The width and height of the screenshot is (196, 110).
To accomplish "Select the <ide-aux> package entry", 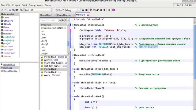I will 8,50.
